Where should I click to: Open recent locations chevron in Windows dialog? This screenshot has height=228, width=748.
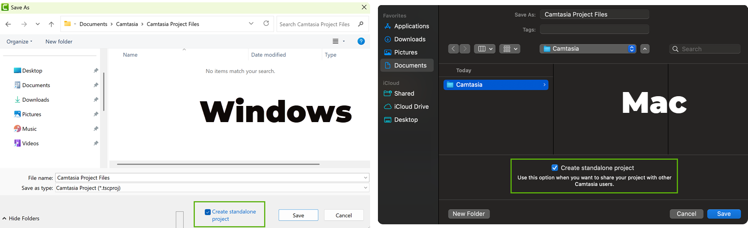click(x=37, y=24)
